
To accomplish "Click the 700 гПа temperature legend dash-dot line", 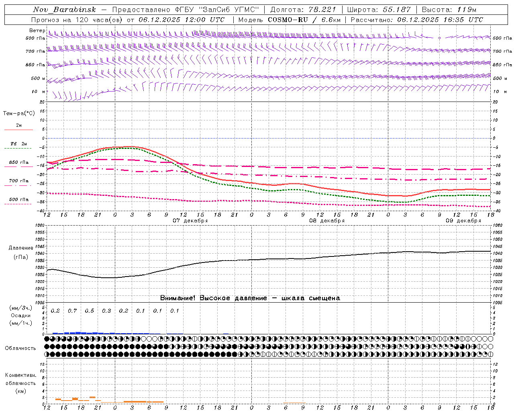I will coord(18,185).
